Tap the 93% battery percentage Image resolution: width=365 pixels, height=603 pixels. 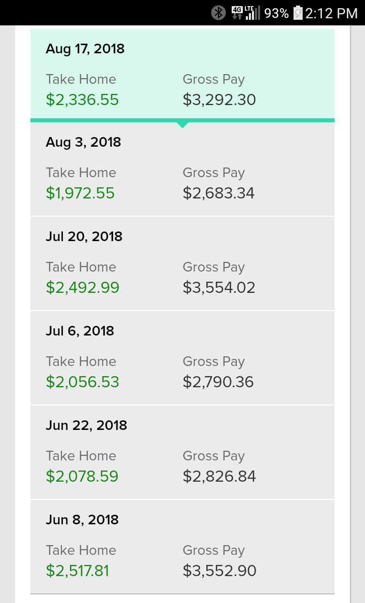(276, 13)
